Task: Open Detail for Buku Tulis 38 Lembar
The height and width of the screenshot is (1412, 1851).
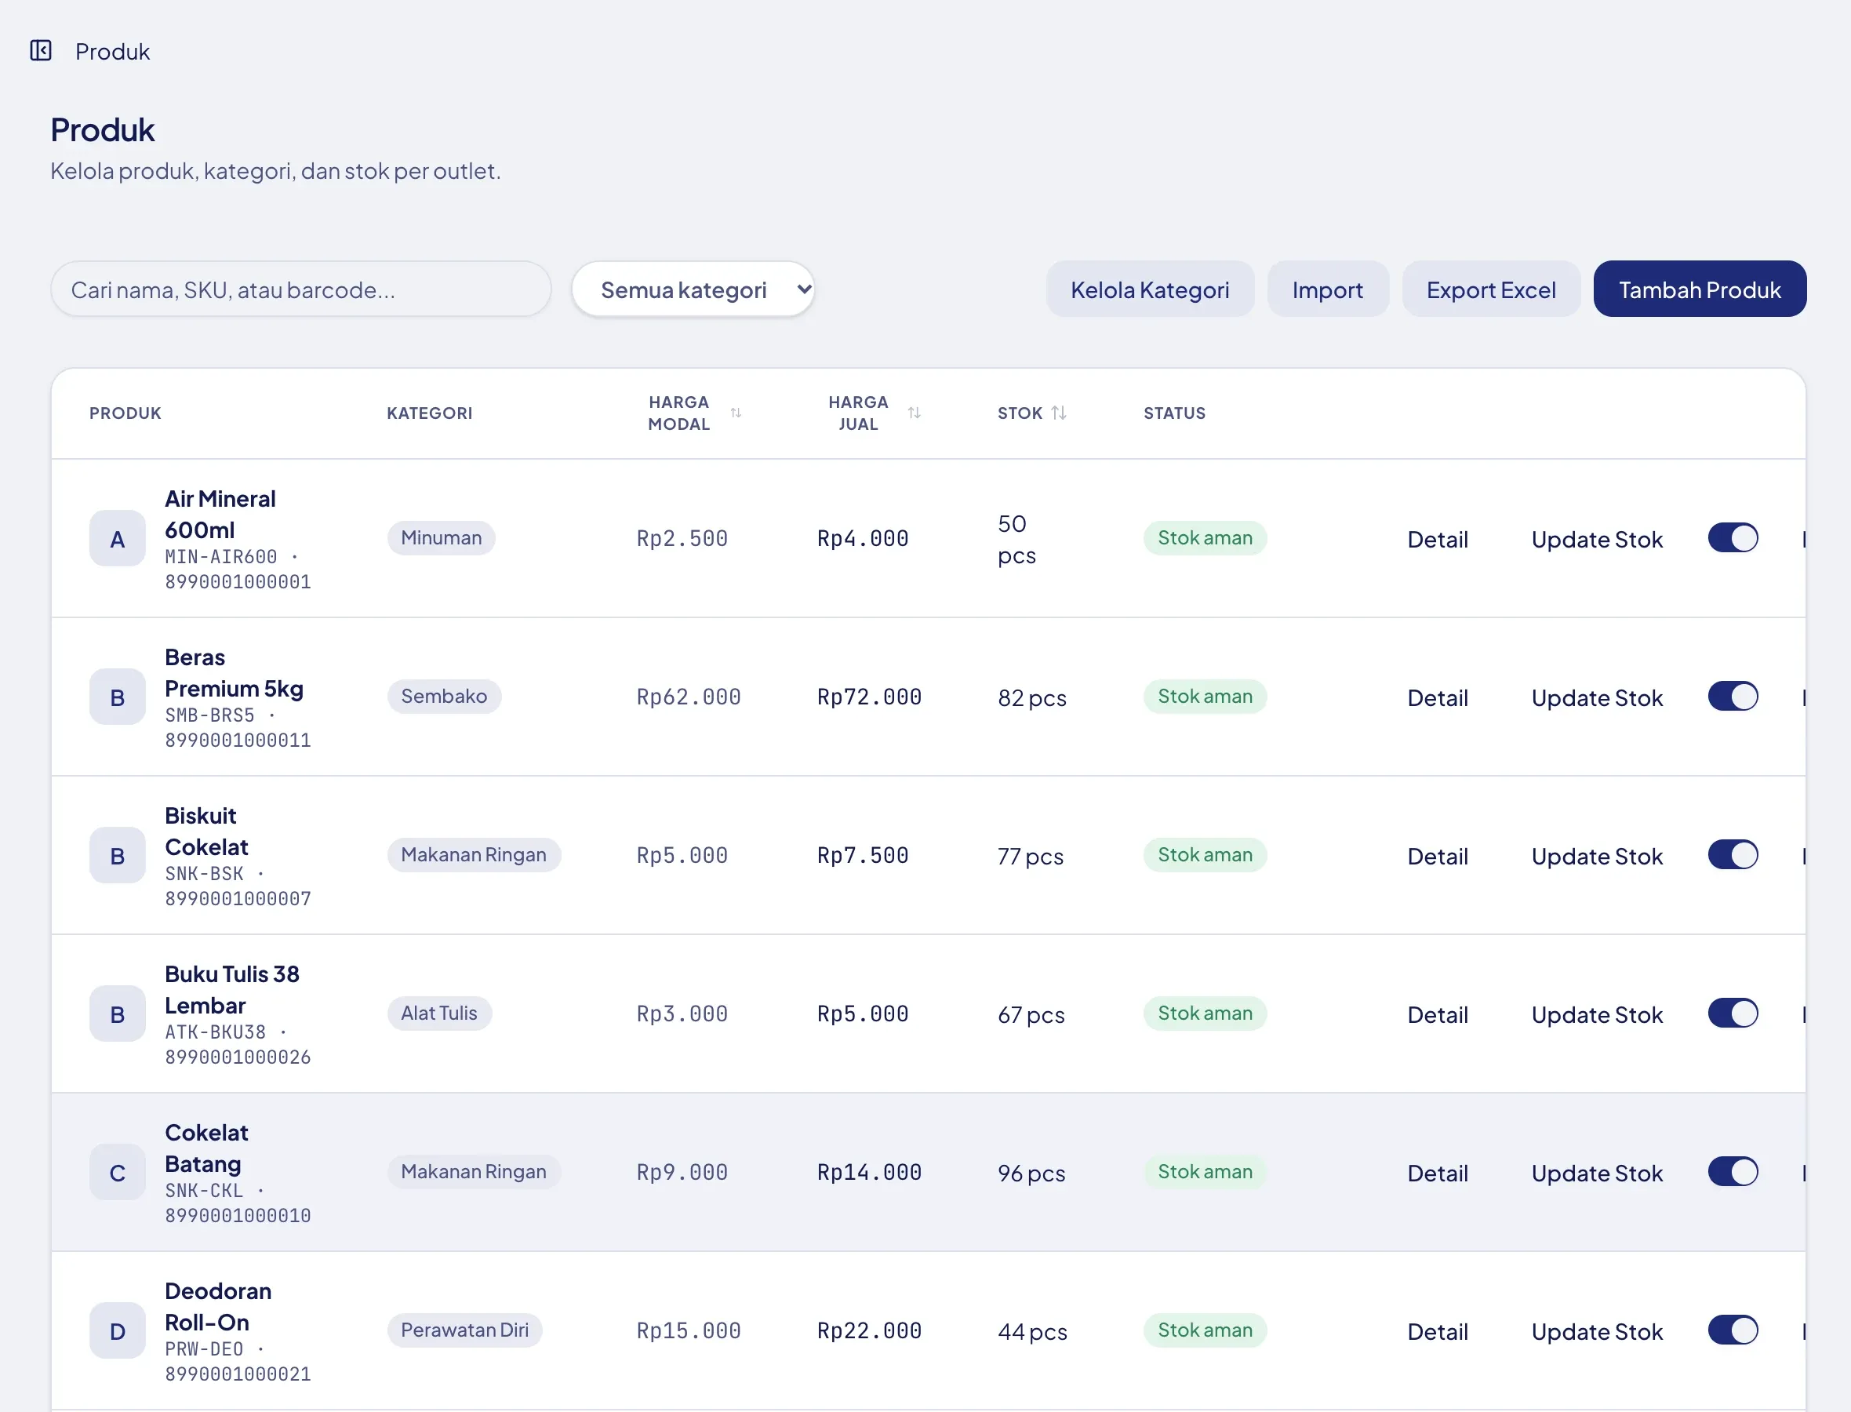Action: tap(1438, 1014)
